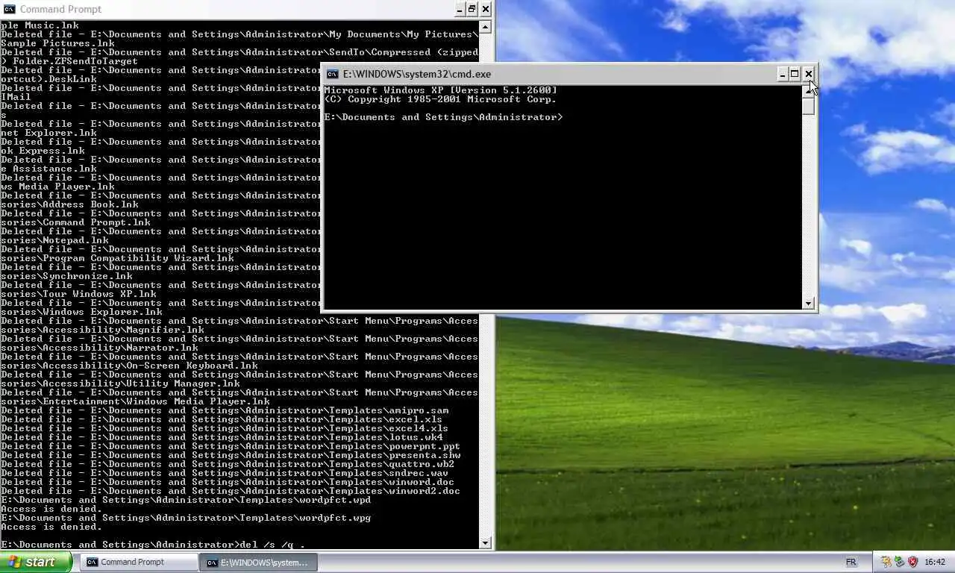The height and width of the screenshot is (573, 955).
Task: Click the cmd.exe window scrollbar thumb
Action: (808, 106)
